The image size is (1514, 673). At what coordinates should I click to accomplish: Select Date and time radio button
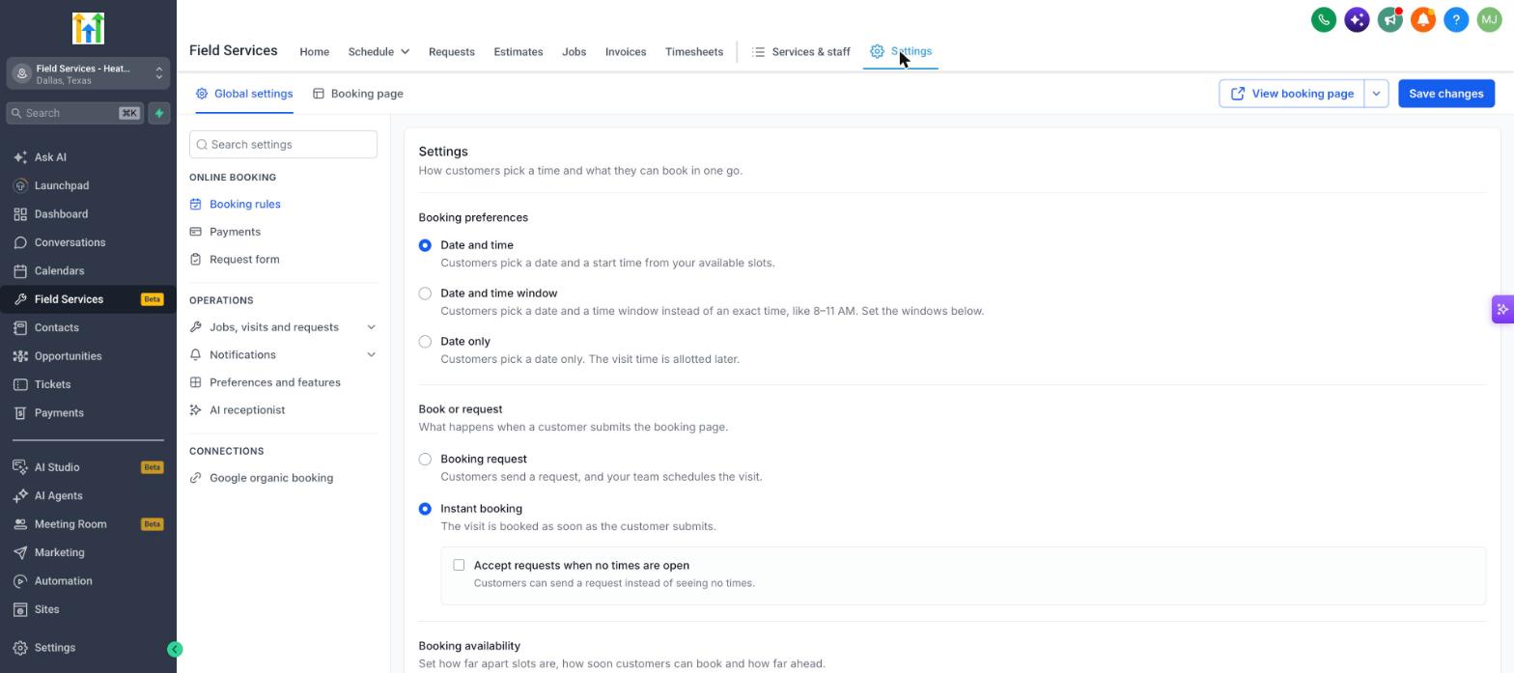(x=425, y=245)
